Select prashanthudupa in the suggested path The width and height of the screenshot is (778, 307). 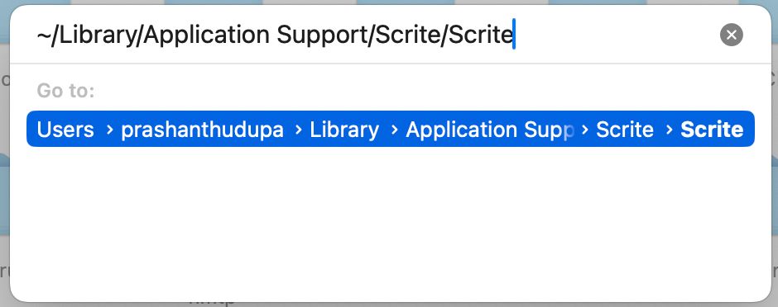203,130
